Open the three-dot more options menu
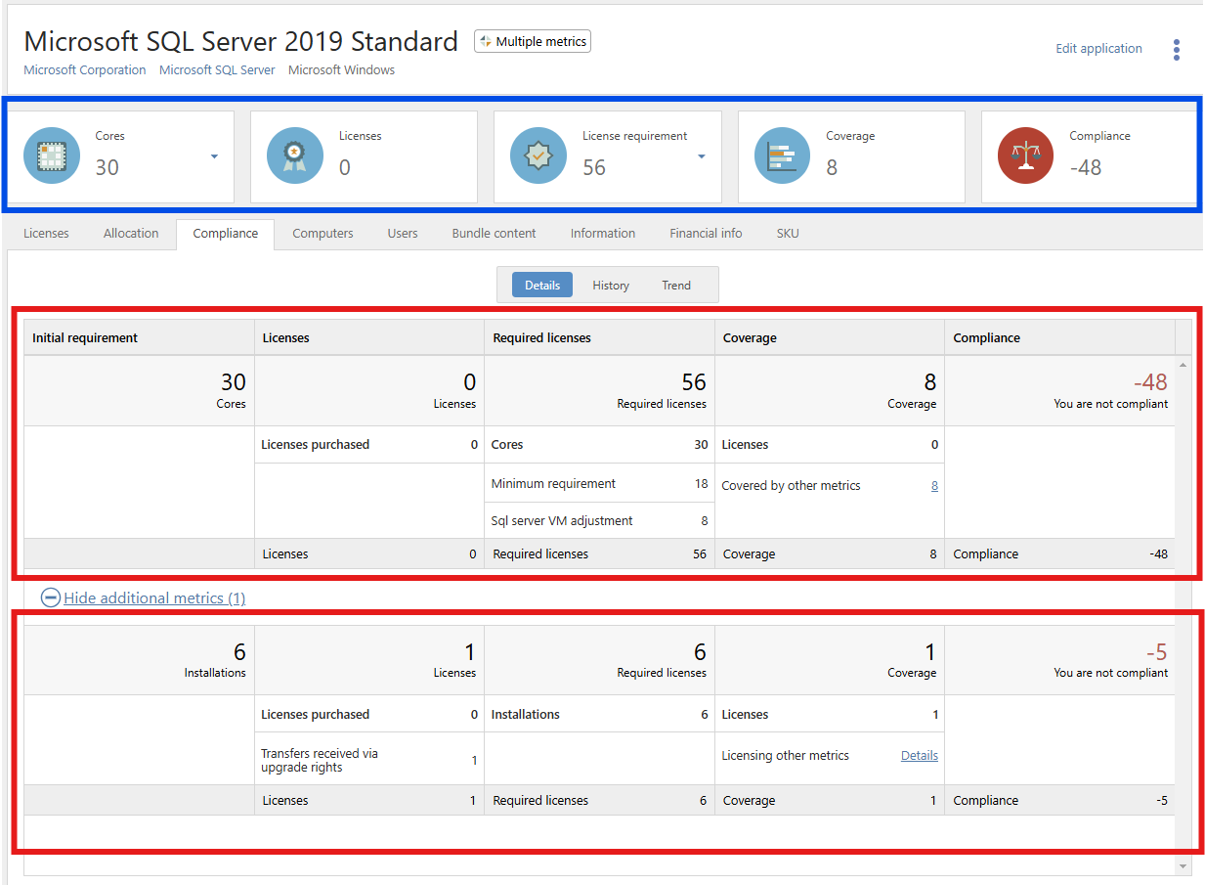 (1177, 50)
